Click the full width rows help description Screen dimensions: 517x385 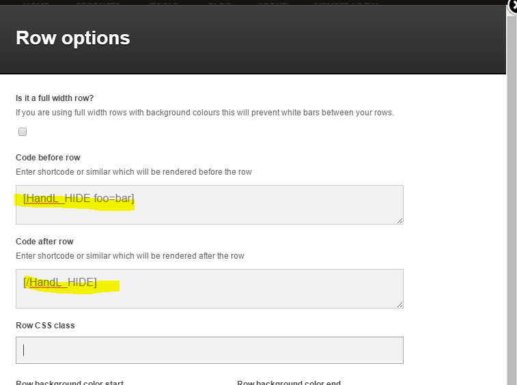click(x=204, y=112)
